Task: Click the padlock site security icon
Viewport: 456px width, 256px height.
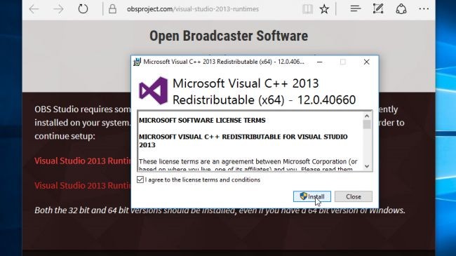Action: click(112, 8)
